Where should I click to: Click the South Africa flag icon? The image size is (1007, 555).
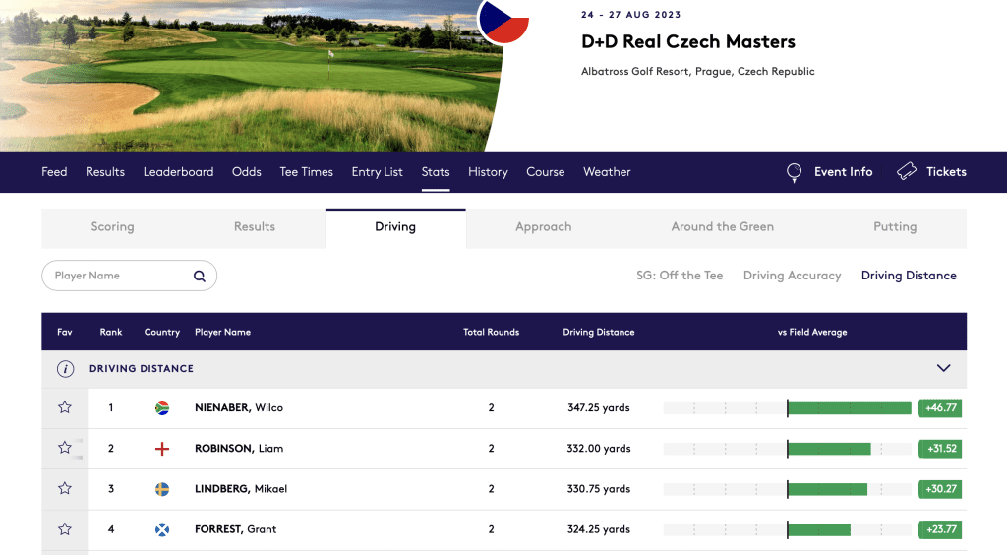[162, 408]
